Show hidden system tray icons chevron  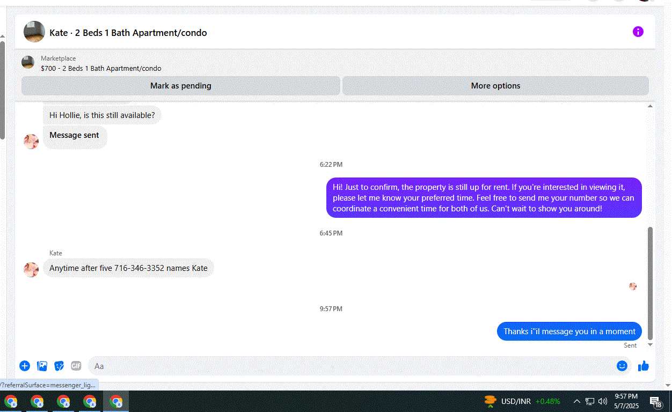577,401
